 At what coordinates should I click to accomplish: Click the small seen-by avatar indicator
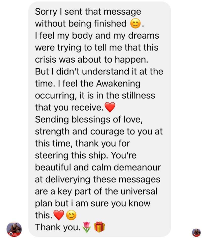[196, 232]
